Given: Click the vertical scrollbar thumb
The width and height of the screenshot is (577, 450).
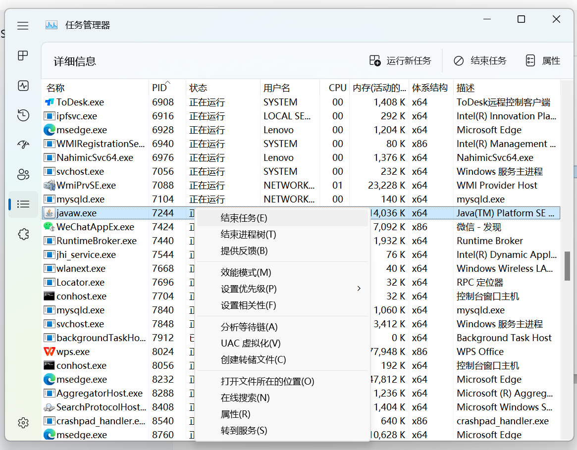Looking at the screenshot, I should pyautogui.click(x=567, y=266).
